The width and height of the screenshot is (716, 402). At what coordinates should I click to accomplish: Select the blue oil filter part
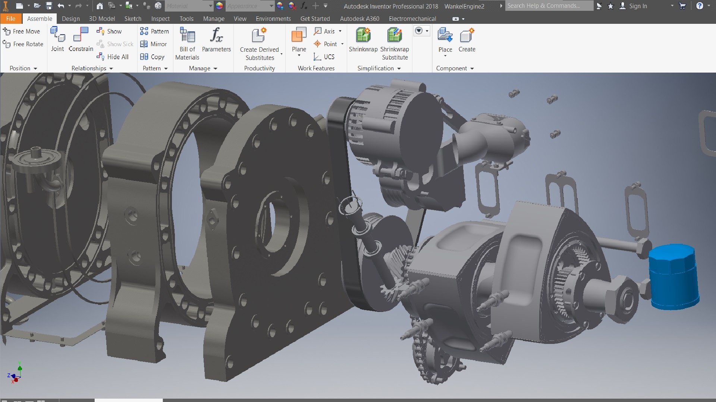click(673, 276)
